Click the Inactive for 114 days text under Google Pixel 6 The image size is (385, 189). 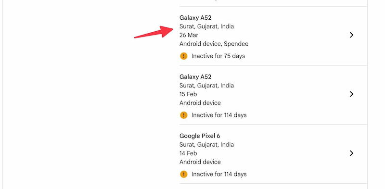[219, 174]
